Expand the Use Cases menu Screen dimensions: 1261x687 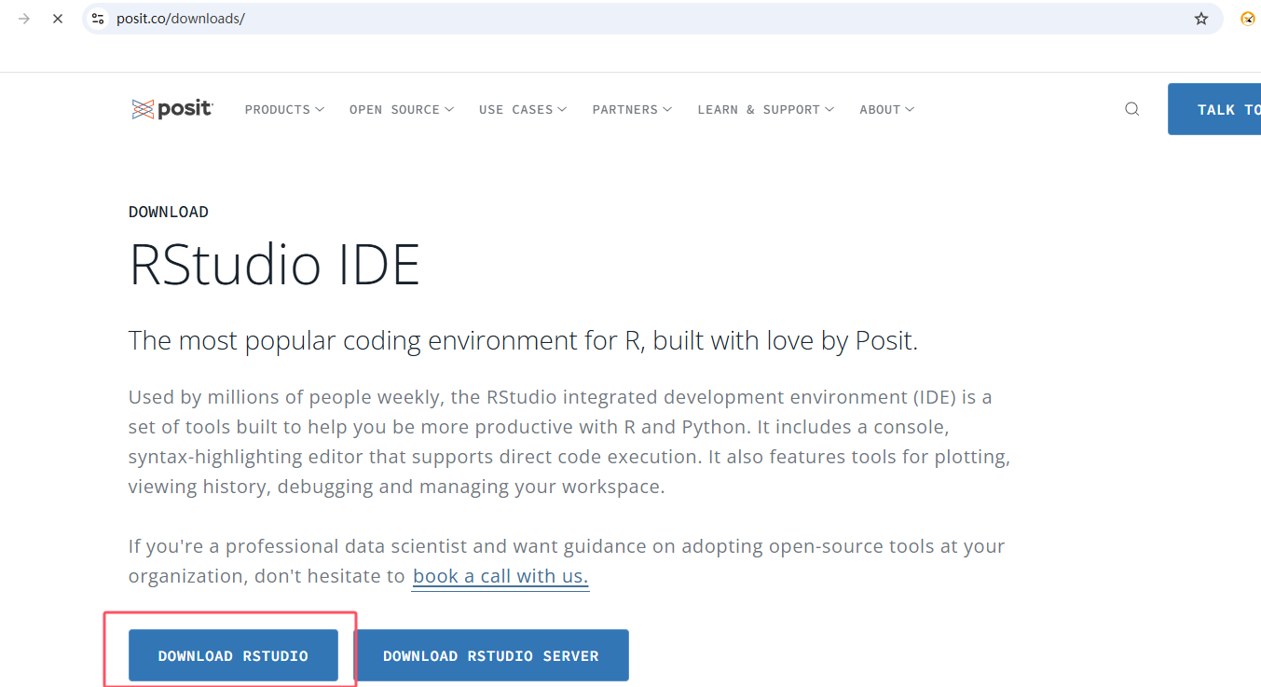pos(523,109)
